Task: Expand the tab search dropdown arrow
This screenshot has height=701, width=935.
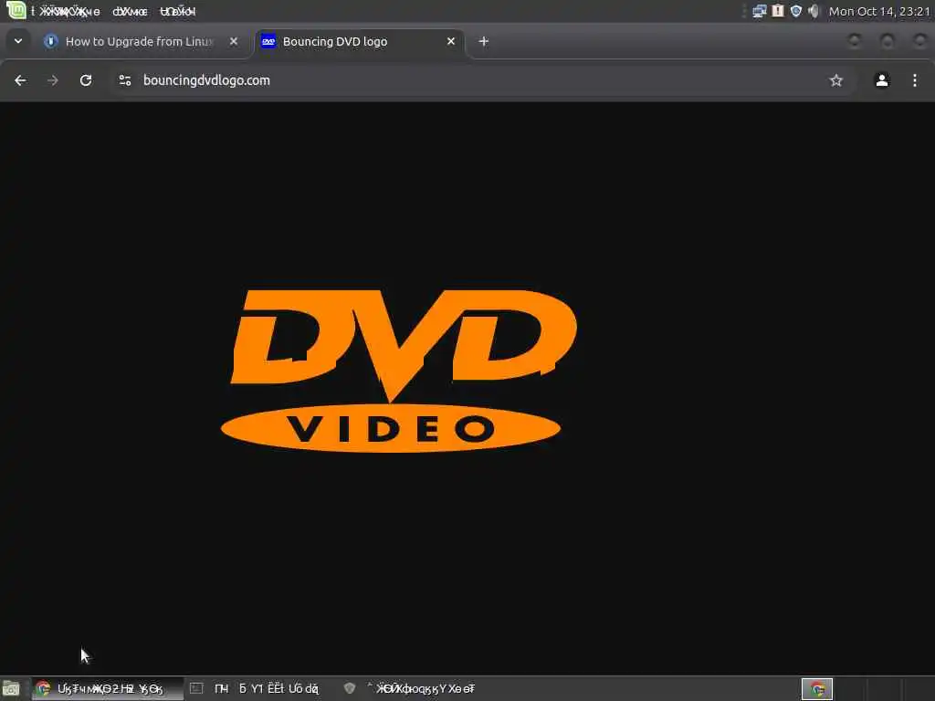Action: (18, 41)
